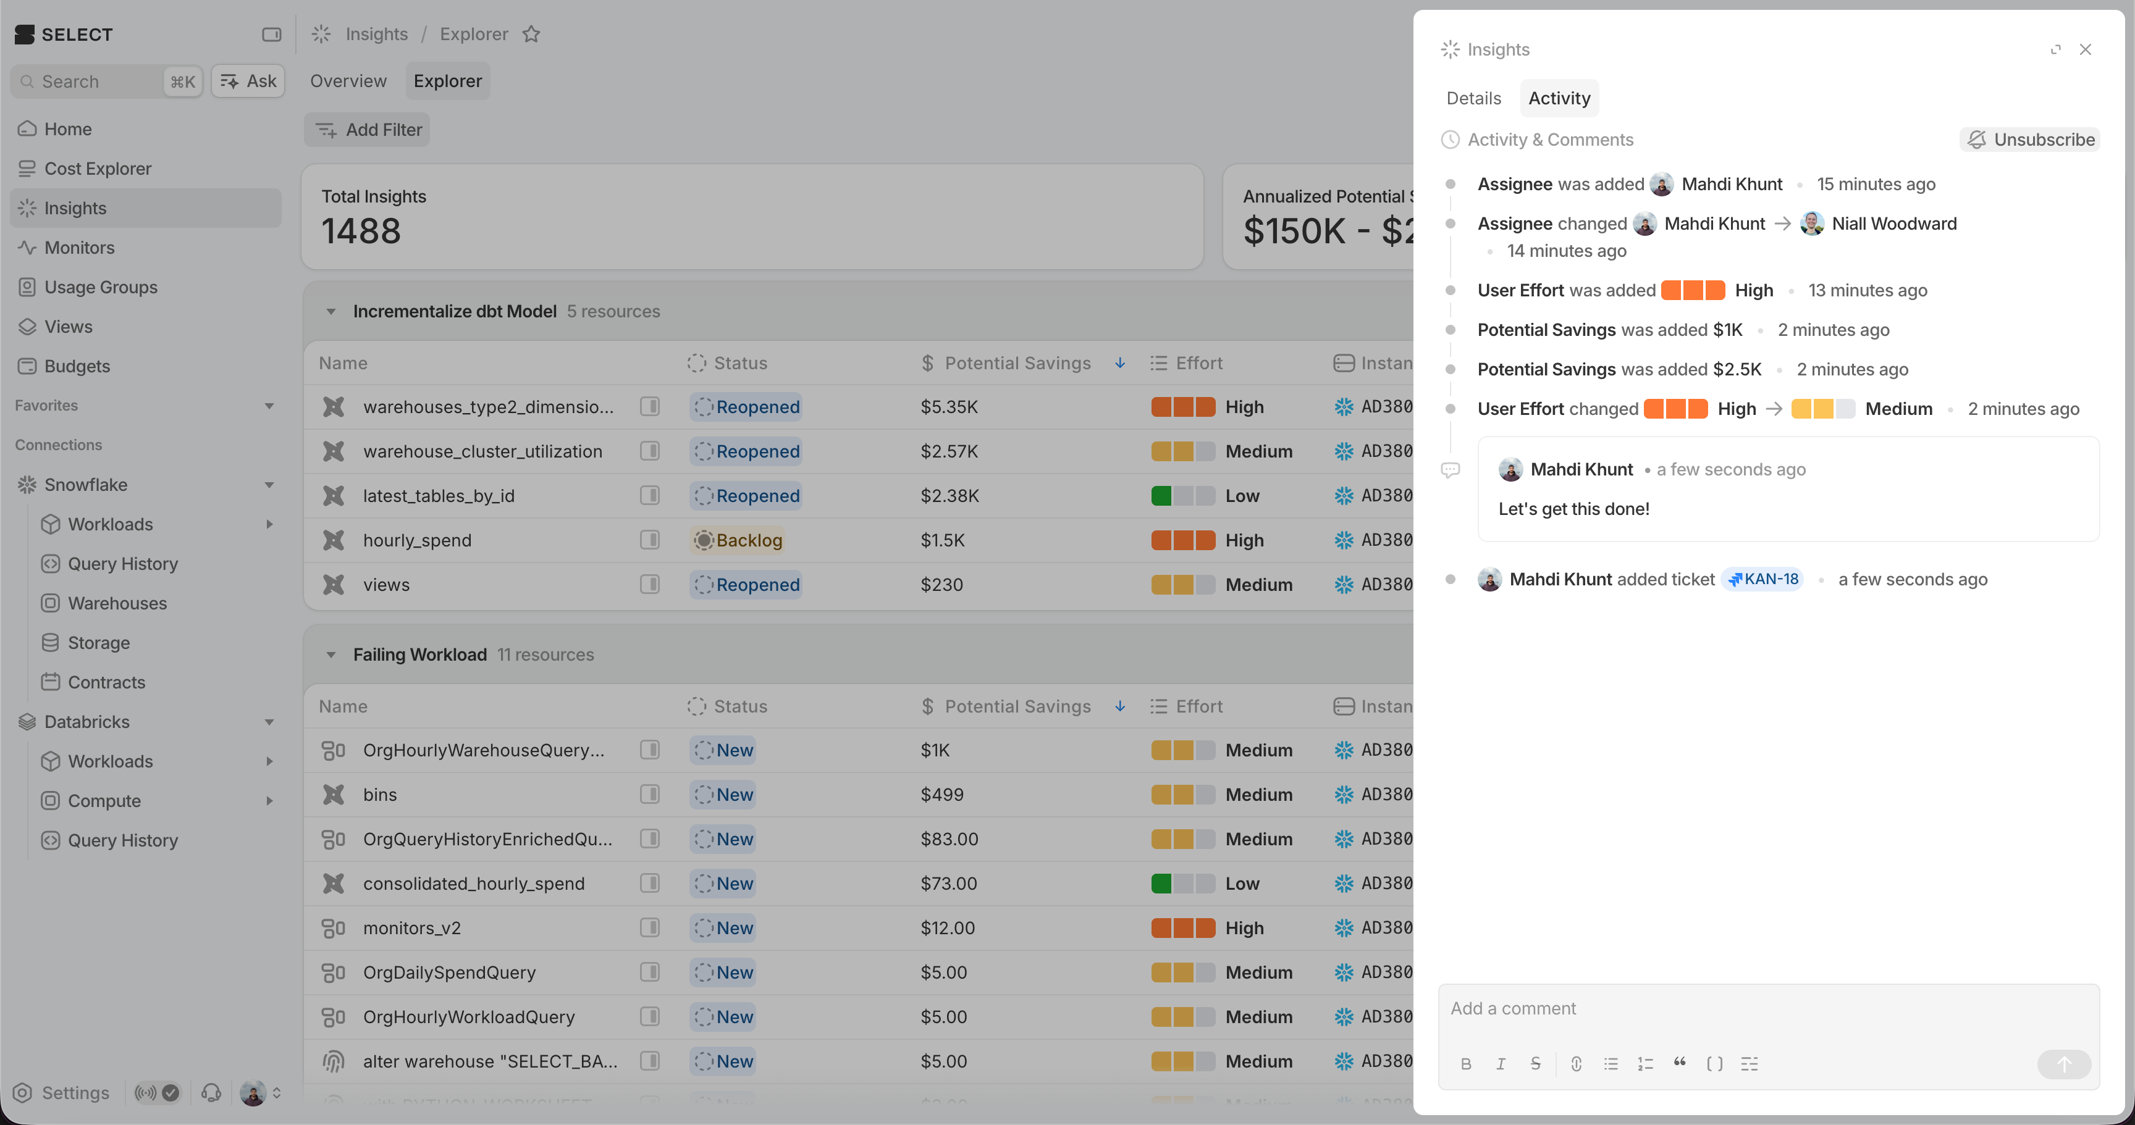The width and height of the screenshot is (2135, 1125).
Task: Collapse the Incrementalize dbt Model group
Action: click(331, 311)
